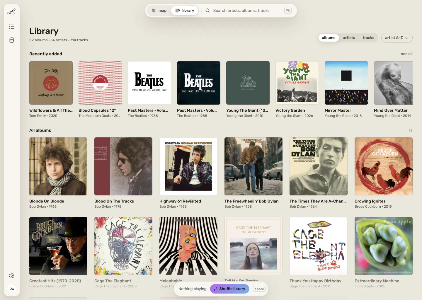Screen dimensions: 422x300
Task: Open the Extraordinary Machine album cover
Action: tap(384, 246)
